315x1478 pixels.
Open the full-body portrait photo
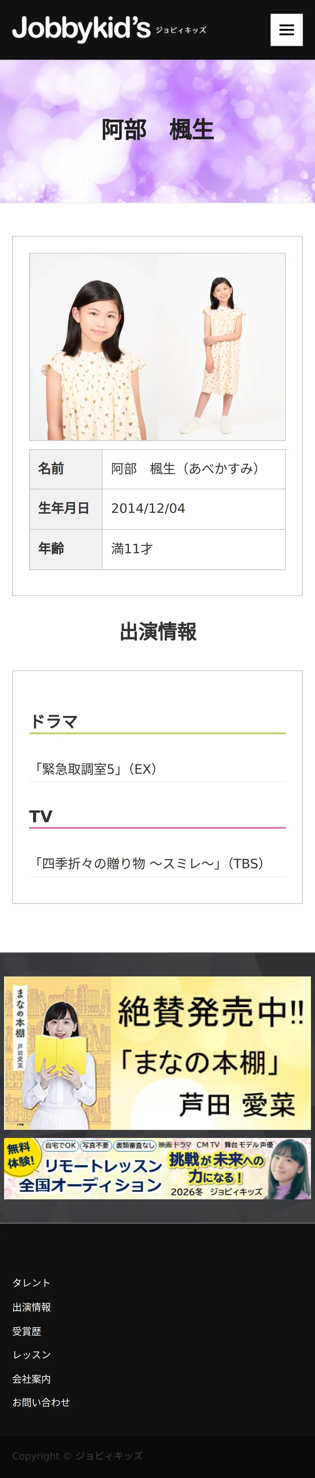(x=222, y=346)
